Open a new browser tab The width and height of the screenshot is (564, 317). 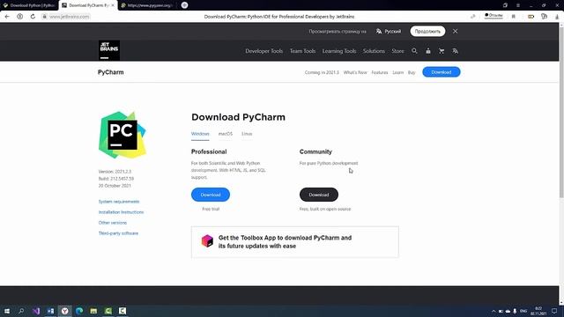click(184, 5)
